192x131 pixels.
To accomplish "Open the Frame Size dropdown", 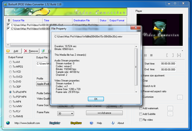I will (x=66, y=107).
